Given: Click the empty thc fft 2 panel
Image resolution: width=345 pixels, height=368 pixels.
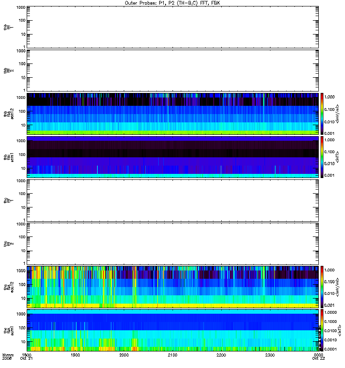Looking at the screenshot, I should click(172, 244).
